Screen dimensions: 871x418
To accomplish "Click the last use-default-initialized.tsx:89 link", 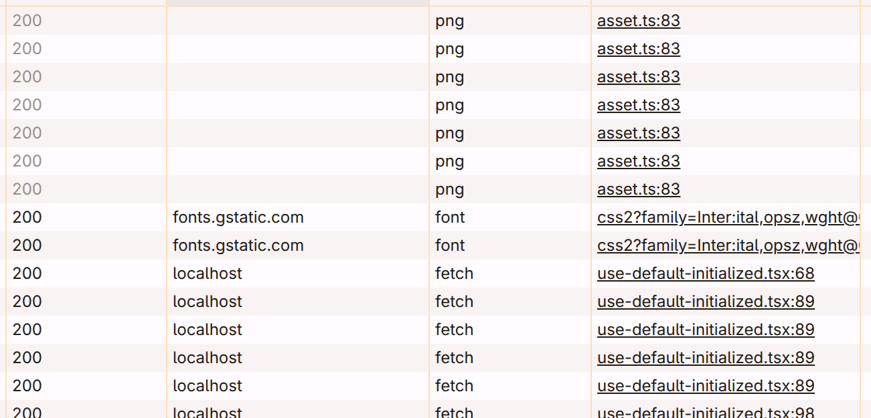I will point(706,386).
